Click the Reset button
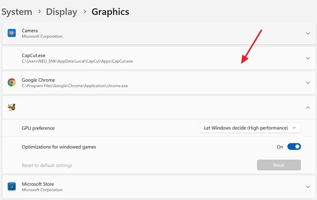This screenshot has width=317, height=200. coord(279,165)
